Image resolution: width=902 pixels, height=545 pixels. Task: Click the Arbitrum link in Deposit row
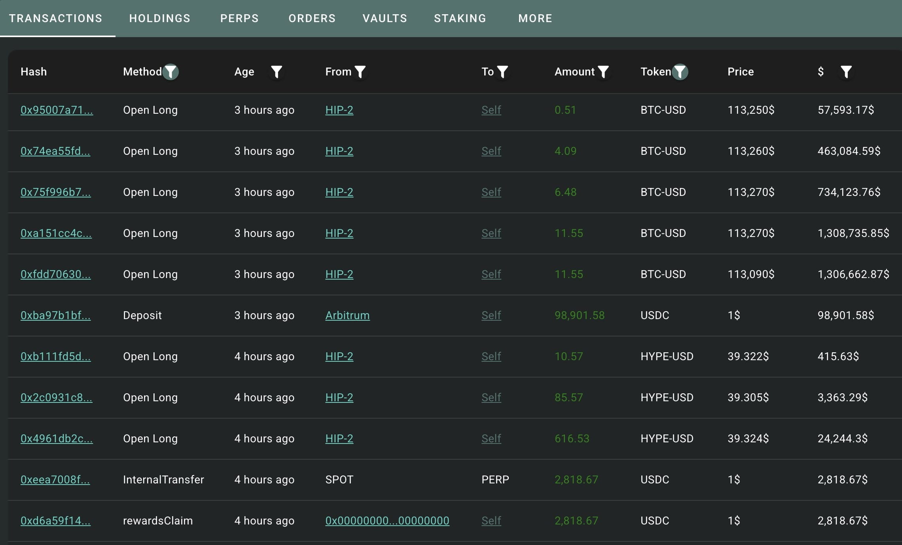pyautogui.click(x=347, y=316)
